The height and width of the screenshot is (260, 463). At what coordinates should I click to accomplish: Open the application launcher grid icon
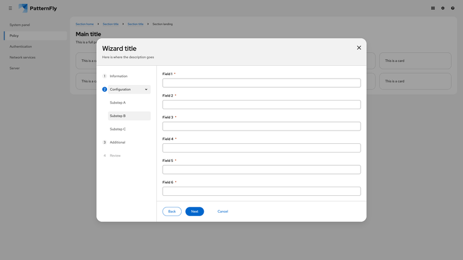433,8
